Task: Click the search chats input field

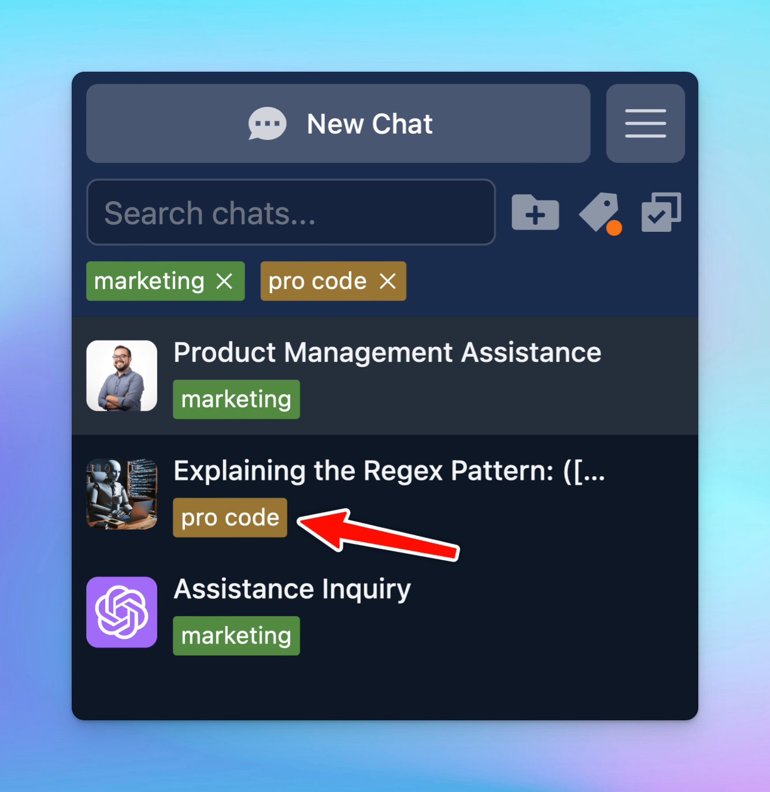Action: (290, 213)
